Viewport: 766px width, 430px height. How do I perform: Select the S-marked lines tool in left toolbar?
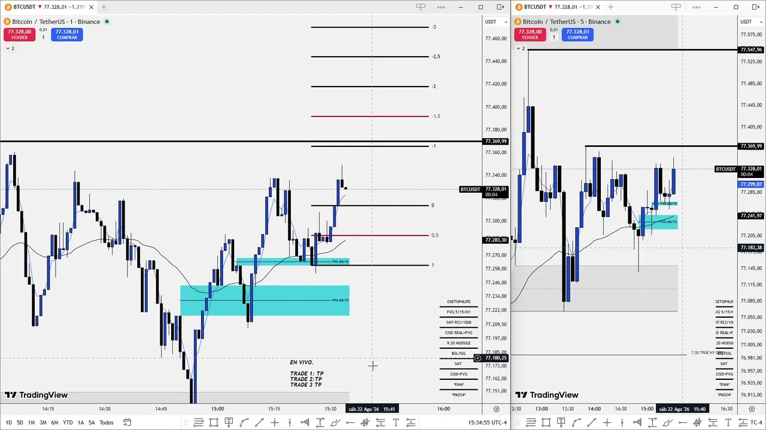pos(381,423)
